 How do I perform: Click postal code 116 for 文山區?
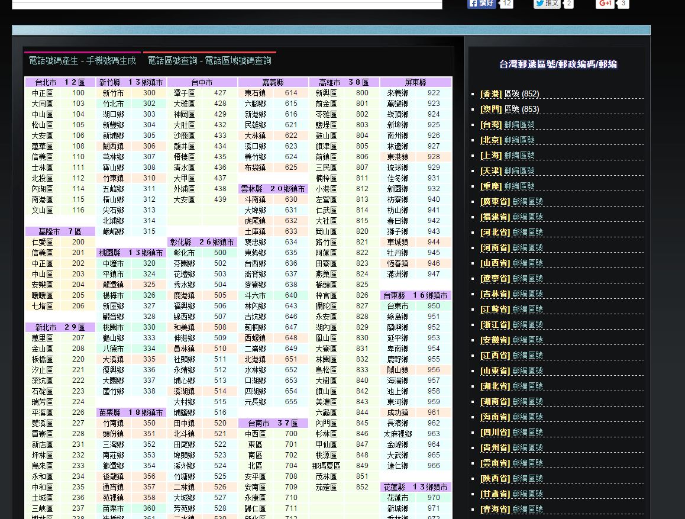click(x=79, y=210)
